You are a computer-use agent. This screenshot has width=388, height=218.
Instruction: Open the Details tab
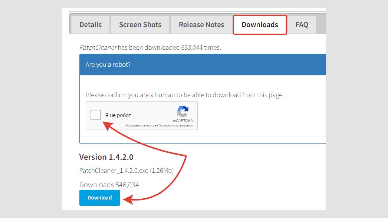point(90,25)
